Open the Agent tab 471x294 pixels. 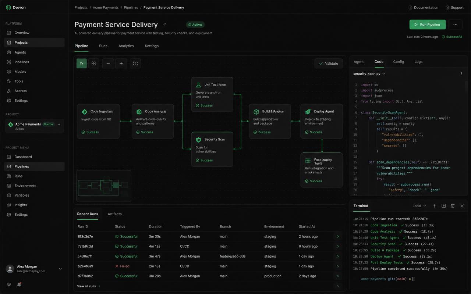pos(358,62)
